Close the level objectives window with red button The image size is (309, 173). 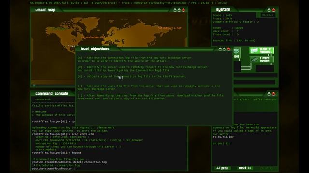coord(228,49)
